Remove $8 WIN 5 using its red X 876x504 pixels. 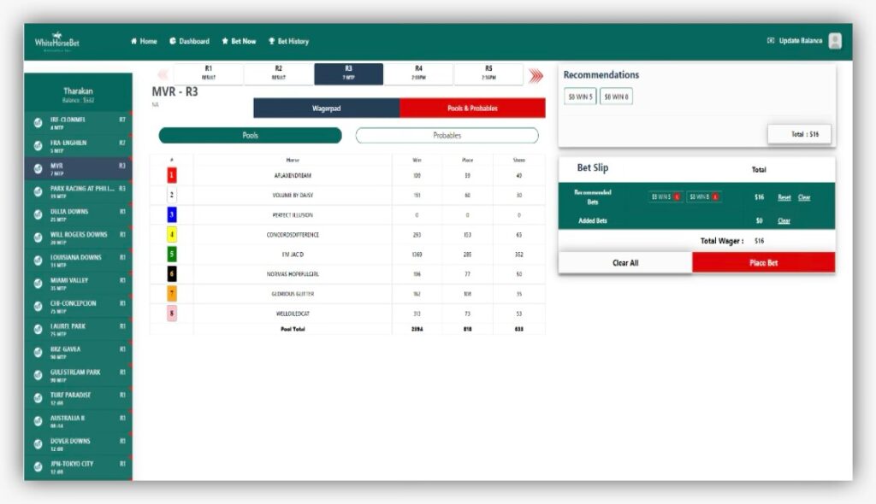point(677,197)
